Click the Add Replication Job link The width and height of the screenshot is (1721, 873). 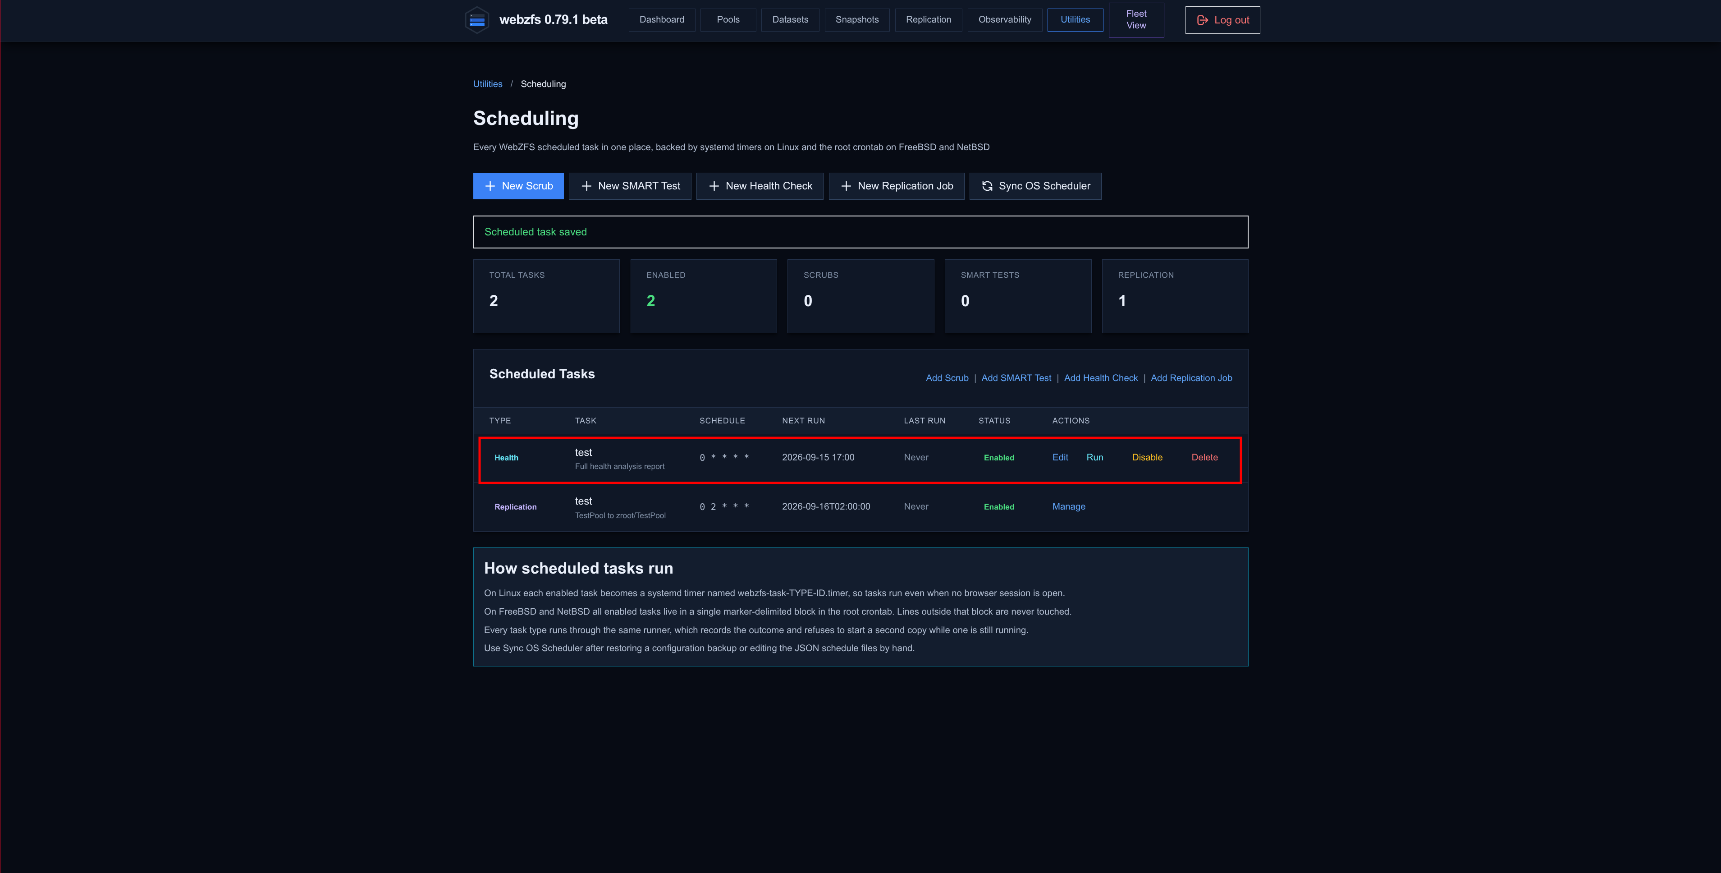click(x=1190, y=378)
